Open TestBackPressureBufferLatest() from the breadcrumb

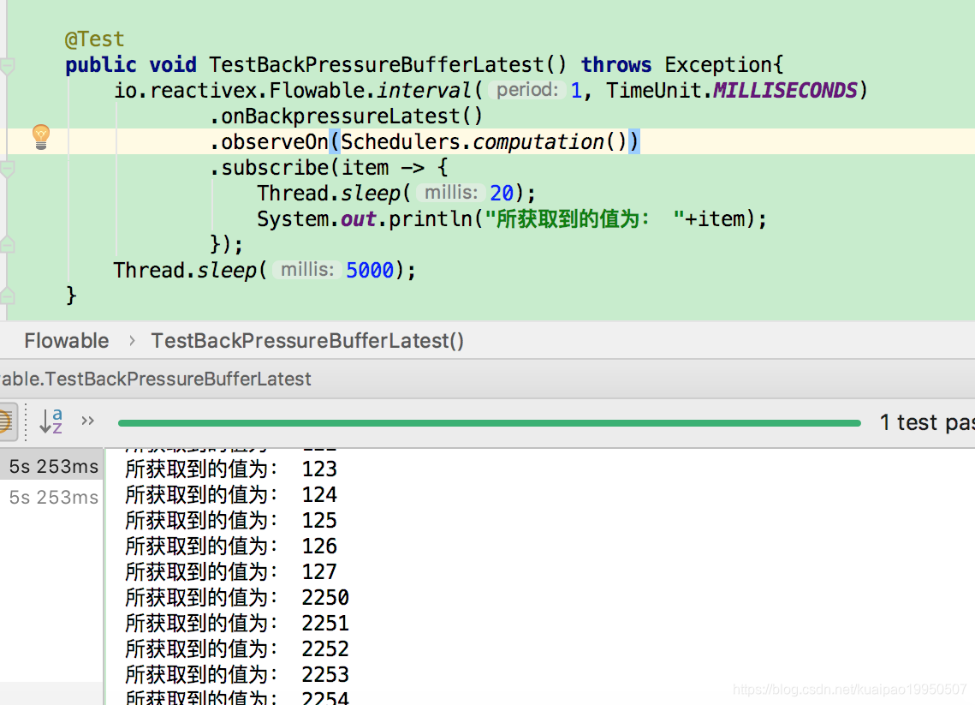pyautogui.click(x=306, y=340)
